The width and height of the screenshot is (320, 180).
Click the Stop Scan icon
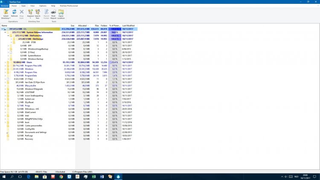(21, 13)
